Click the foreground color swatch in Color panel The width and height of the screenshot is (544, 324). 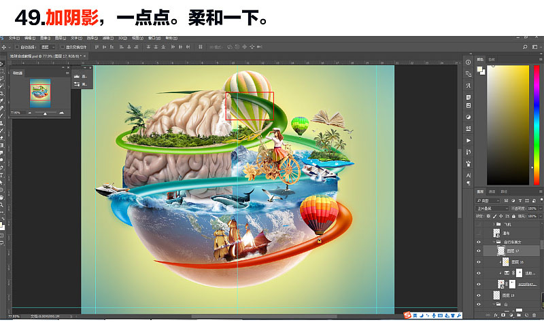point(480,70)
